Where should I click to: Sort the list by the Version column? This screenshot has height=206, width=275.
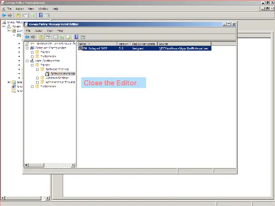[124, 44]
